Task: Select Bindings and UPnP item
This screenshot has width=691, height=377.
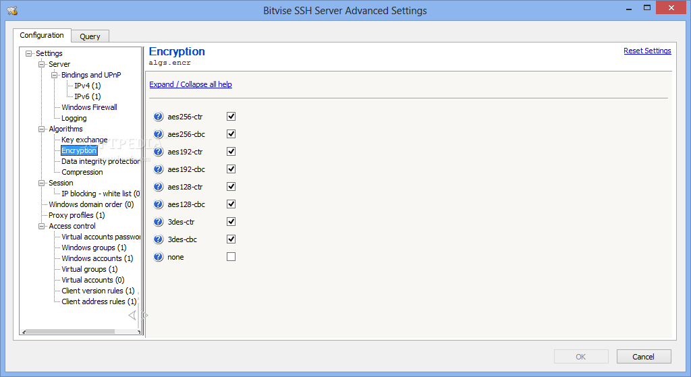Action: coord(91,75)
